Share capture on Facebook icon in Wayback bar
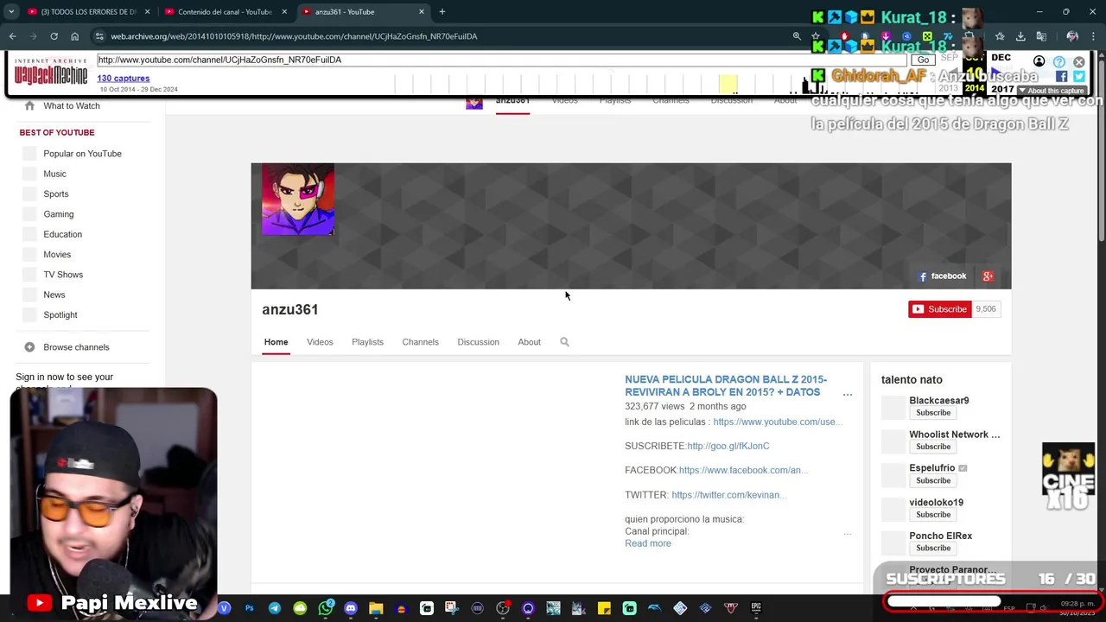 tap(1062, 76)
